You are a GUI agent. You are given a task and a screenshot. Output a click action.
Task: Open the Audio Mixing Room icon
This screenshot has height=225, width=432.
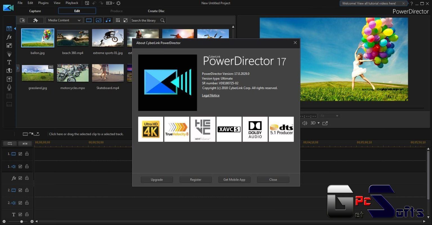click(x=9, y=79)
